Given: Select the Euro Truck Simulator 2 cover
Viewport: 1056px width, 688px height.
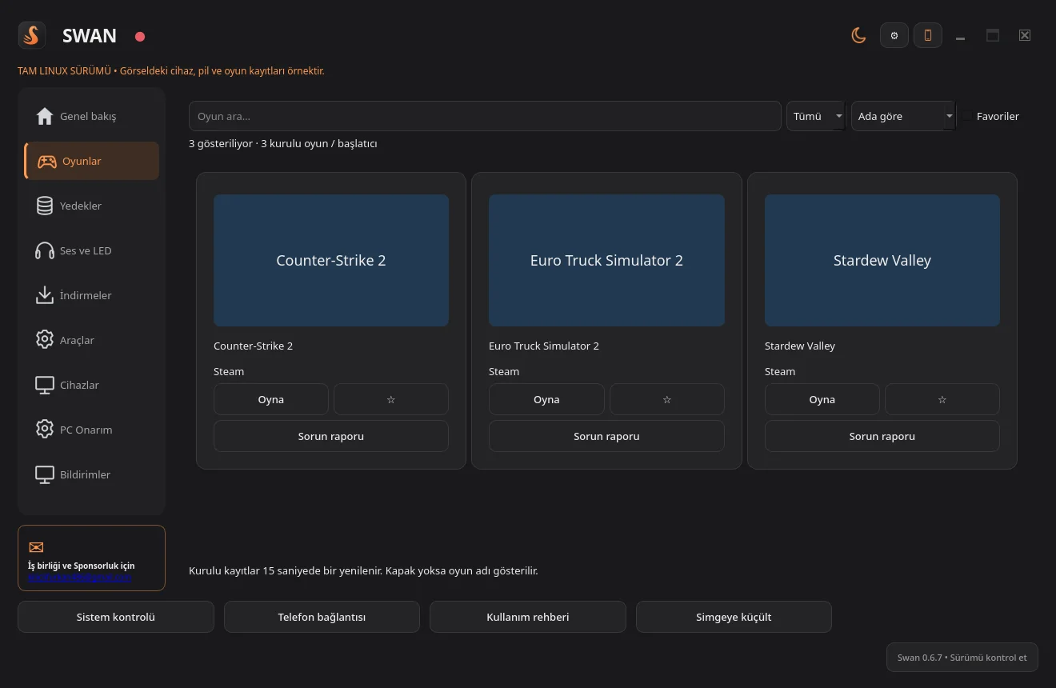Looking at the screenshot, I should [606, 260].
